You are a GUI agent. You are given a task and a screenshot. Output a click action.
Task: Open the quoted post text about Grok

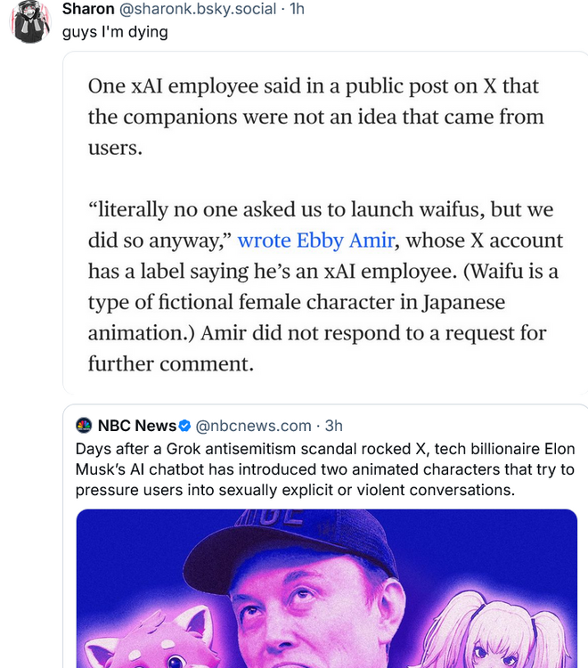[x=325, y=468]
